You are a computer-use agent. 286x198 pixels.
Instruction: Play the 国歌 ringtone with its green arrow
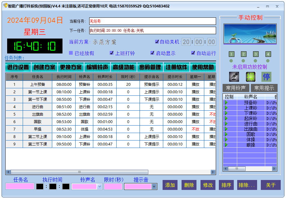pyautogui.click(x=226, y=134)
